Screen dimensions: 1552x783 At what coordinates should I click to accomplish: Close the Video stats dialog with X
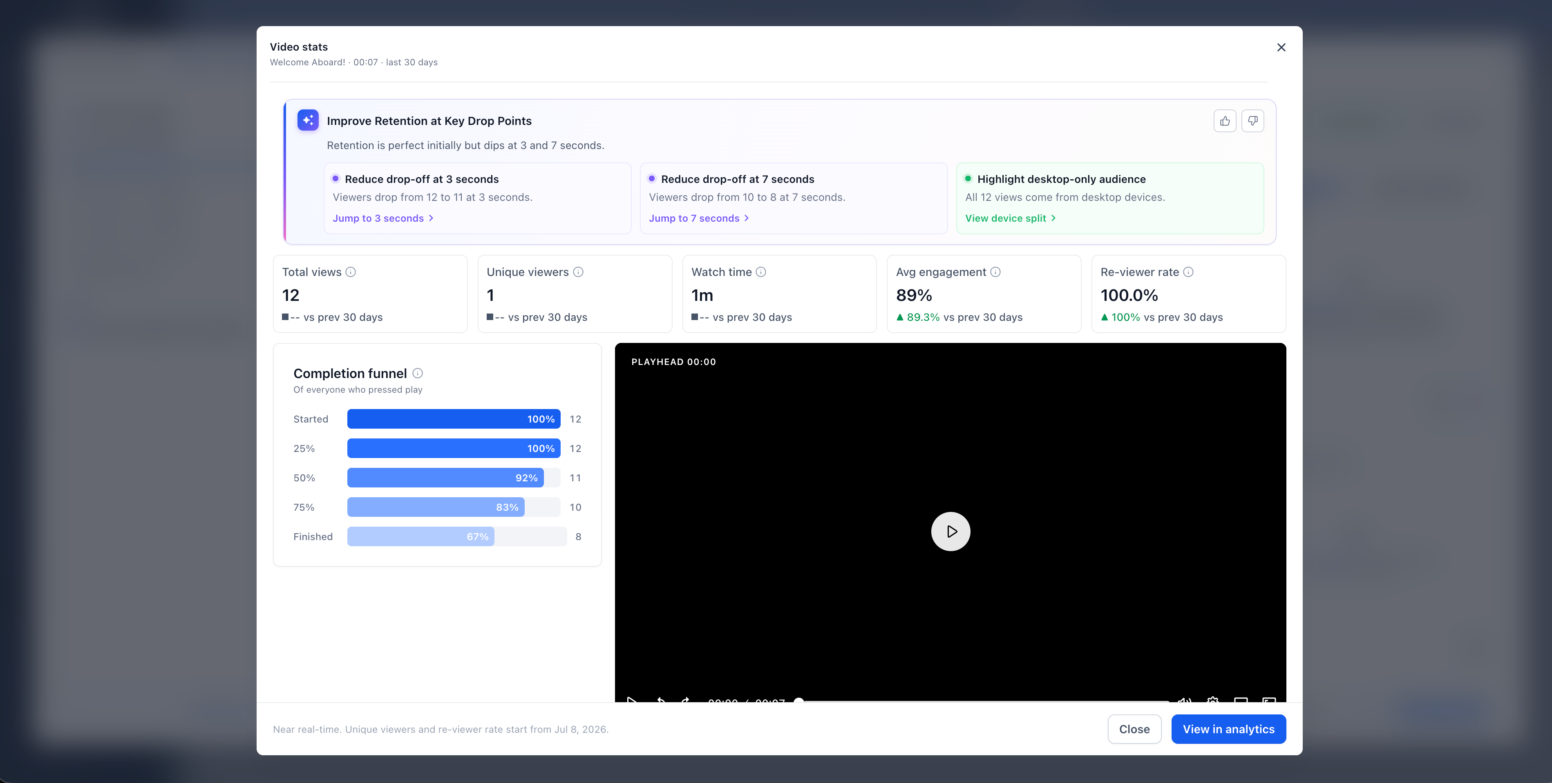click(x=1281, y=47)
